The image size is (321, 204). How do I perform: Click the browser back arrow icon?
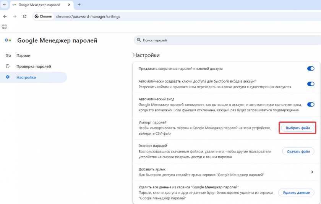(5, 16)
